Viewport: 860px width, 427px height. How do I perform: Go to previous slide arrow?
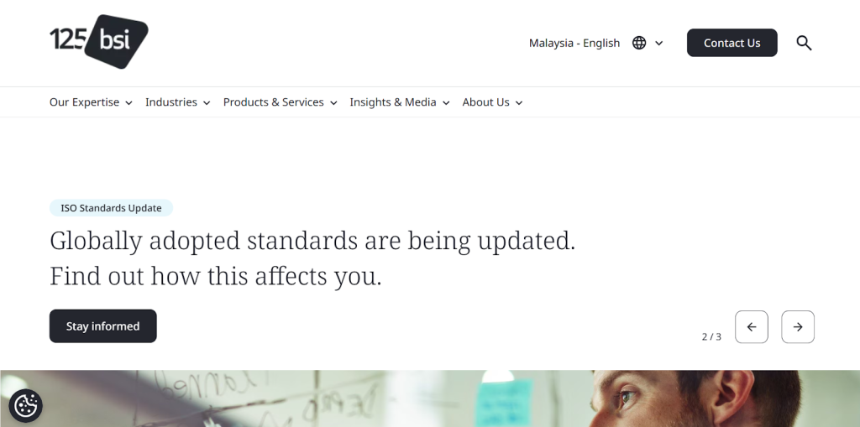[x=751, y=327]
